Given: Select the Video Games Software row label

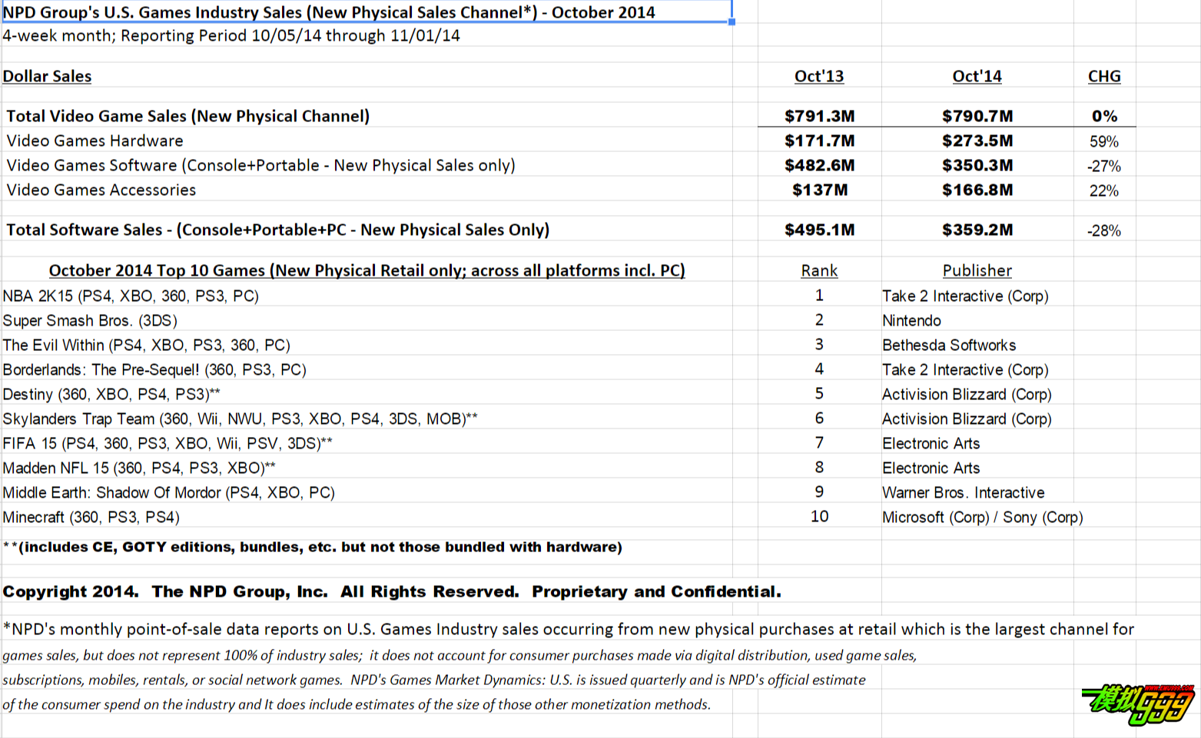Looking at the screenshot, I should point(260,165).
